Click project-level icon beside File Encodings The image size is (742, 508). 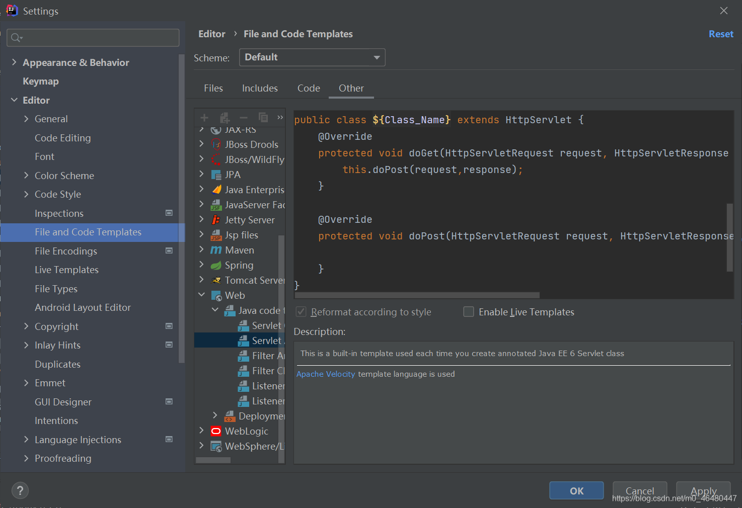click(169, 250)
